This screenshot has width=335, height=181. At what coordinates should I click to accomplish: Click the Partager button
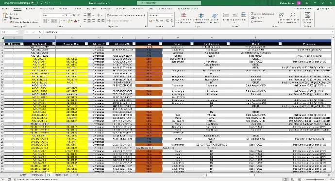tap(323, 9)
